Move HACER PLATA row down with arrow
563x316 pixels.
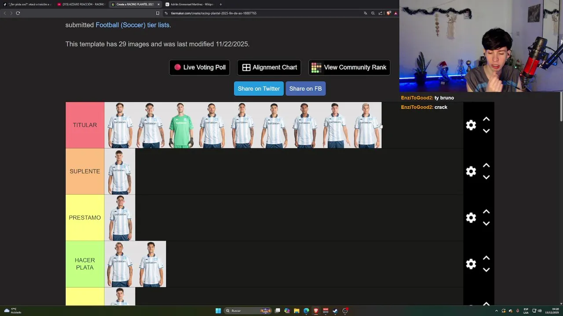(486, 270)
